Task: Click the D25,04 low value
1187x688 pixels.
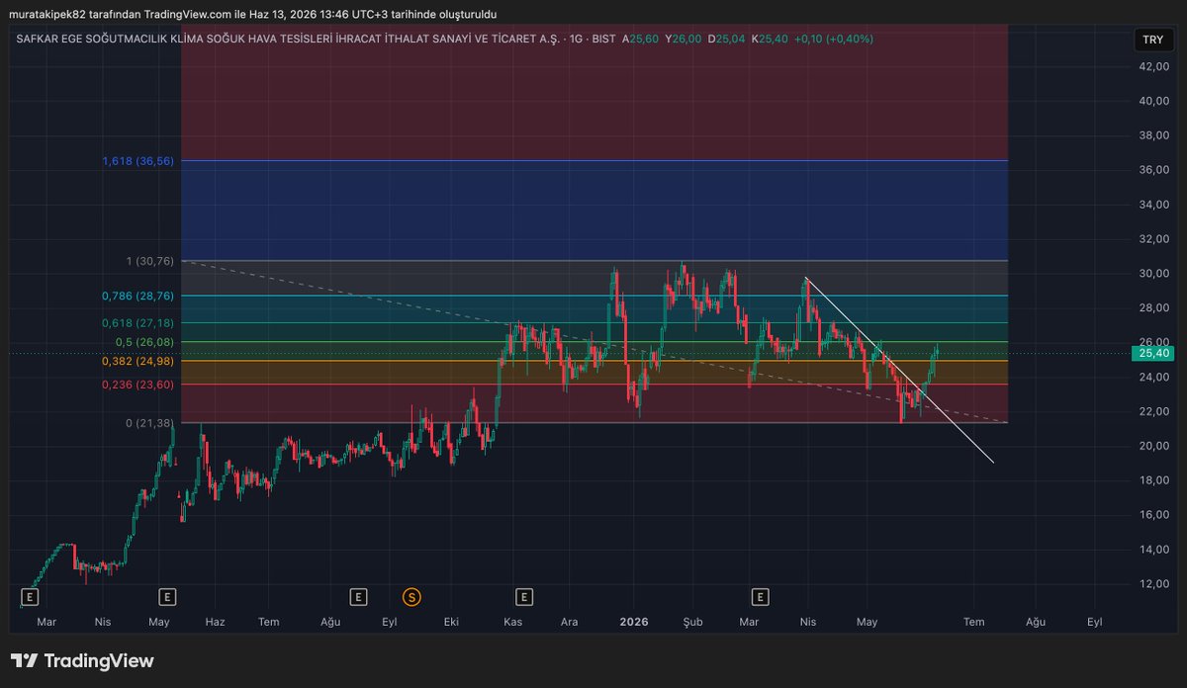Action: 727,39
